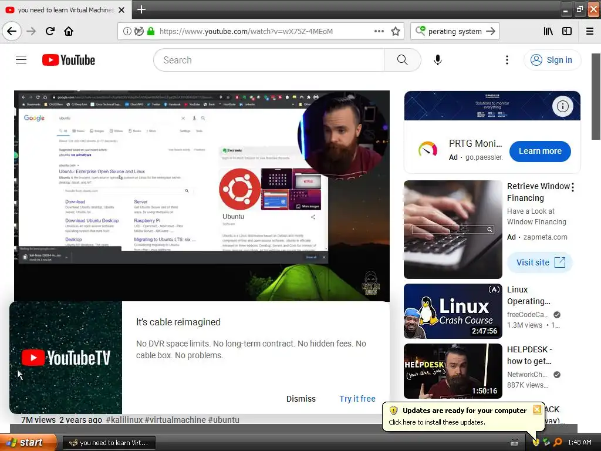The height and width of the screenshot is (451, 601).
Task: Open 'HELPDESK - how to get' video title
Action: [x=529, y=355]
